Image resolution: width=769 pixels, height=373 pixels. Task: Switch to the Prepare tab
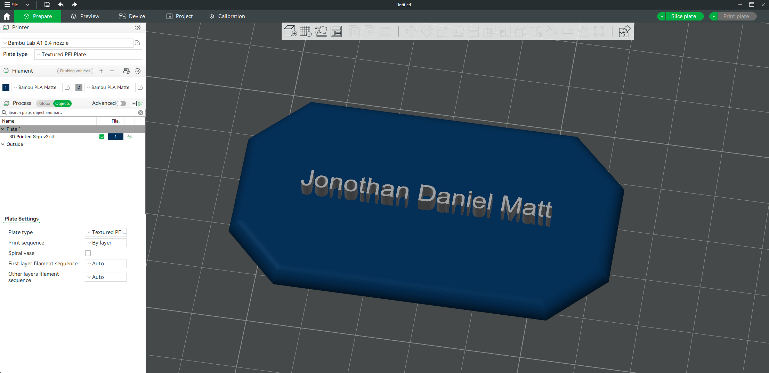38,16
